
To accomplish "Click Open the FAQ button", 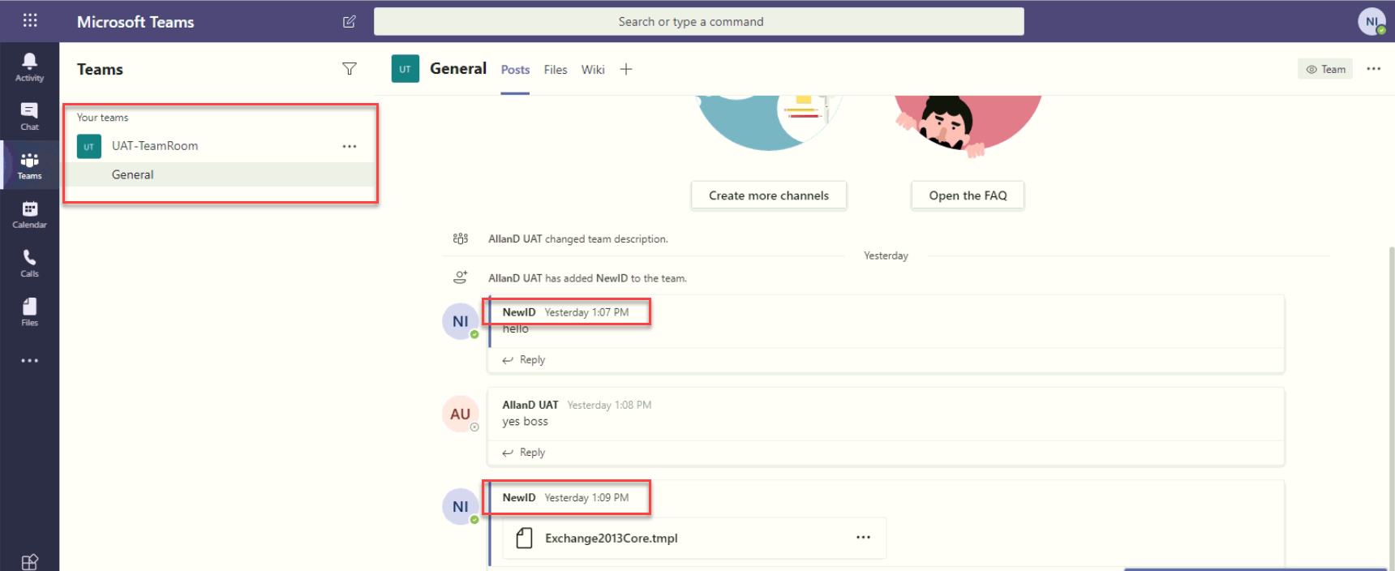I will pyautogui.click(x=968, y=195).
